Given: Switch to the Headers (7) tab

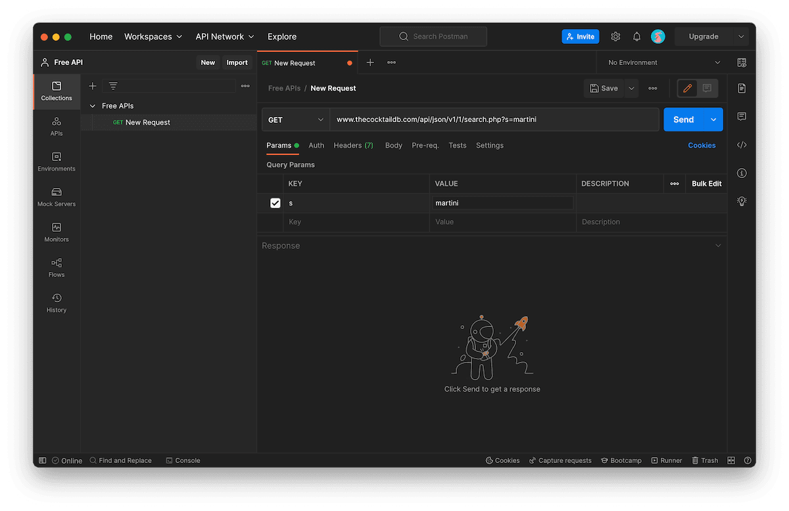Looking at the screenshot, I should click(x=353, y=145).
